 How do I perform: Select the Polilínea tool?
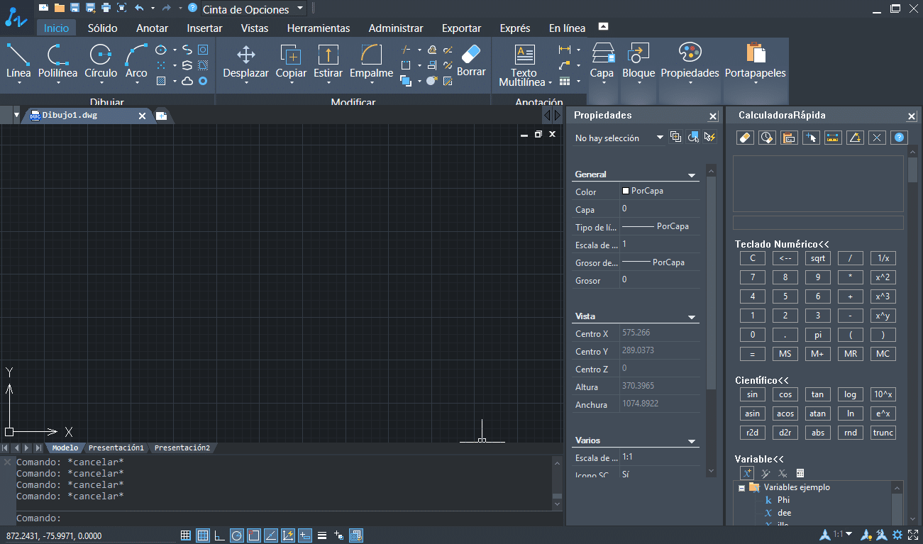pyautogui.click(x=57, y=60)
